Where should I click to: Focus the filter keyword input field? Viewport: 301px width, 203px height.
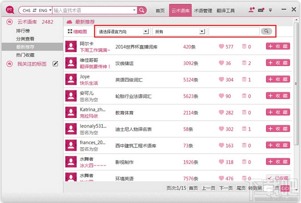click(234, 31)
